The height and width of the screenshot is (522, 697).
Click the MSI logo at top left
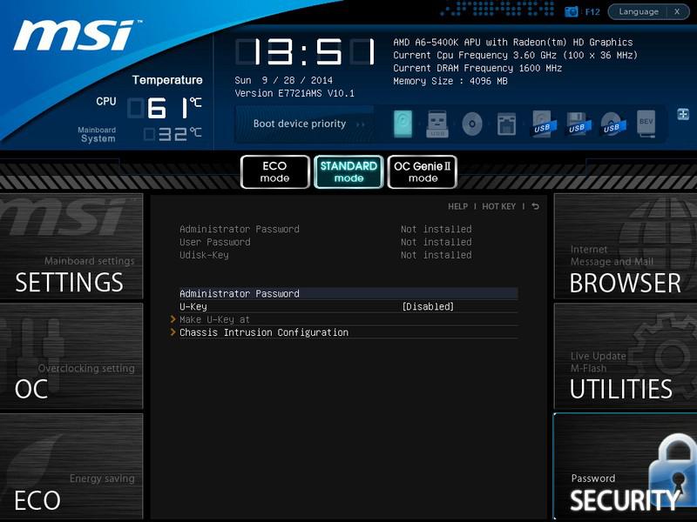coord(77,35)
